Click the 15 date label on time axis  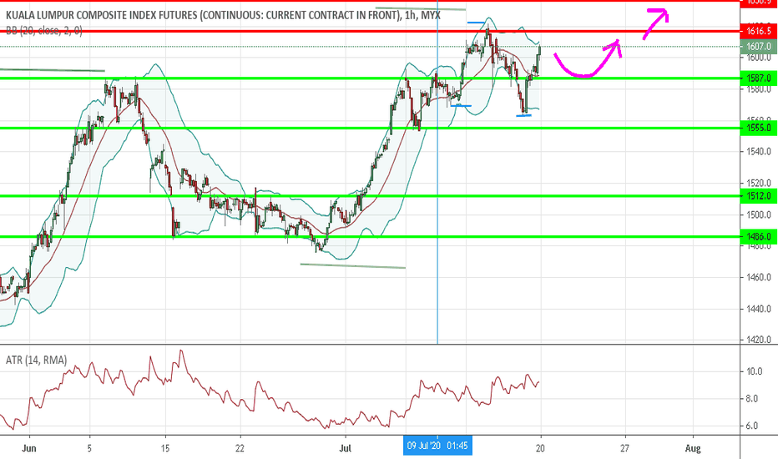(x=165, y=448)
